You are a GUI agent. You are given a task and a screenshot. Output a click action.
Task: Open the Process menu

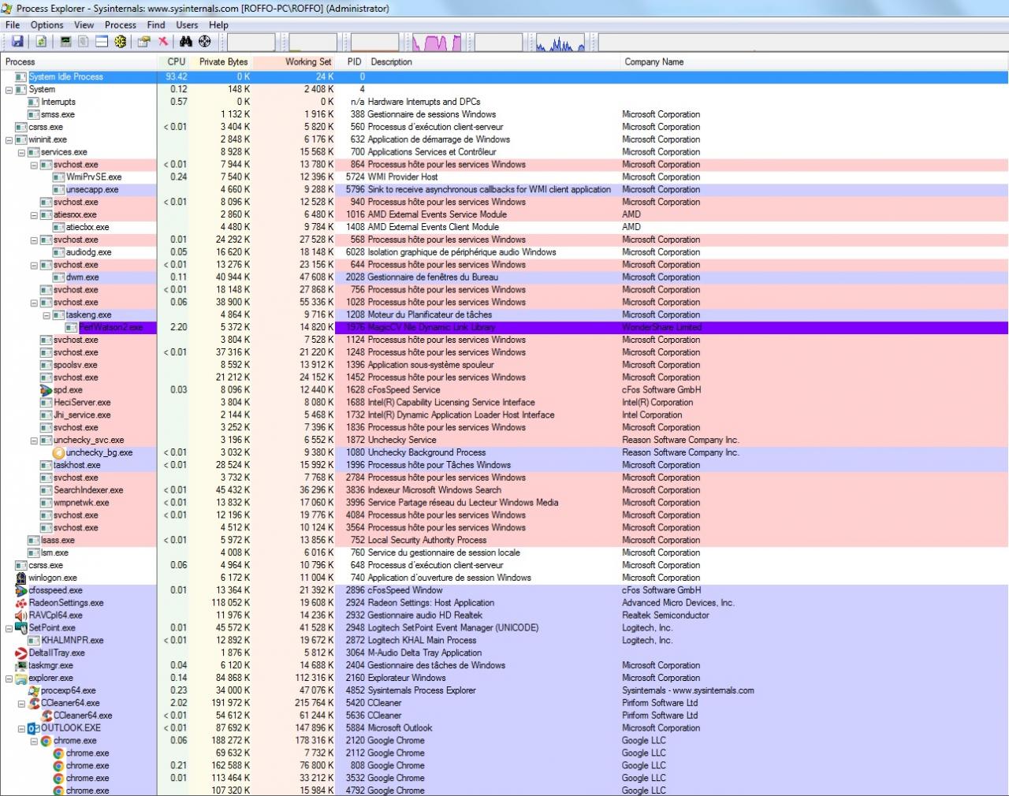click(120, 25)
